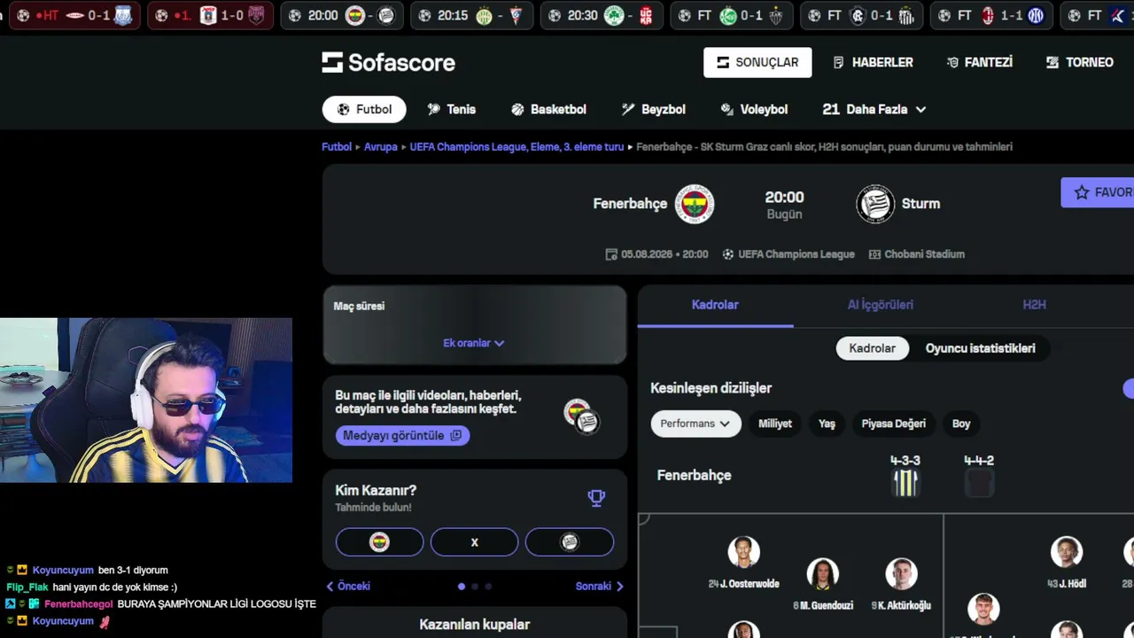The width and height of the screenshot is (1134, 638).
Task: Follow the Futbol breadcrumb link
Action: click(337, 147)
